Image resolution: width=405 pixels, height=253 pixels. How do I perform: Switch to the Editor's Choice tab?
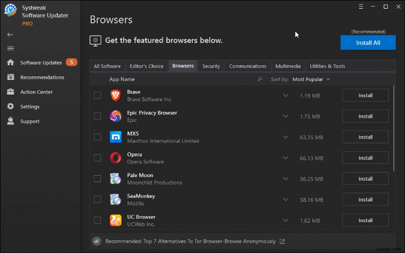click(146, 66)
